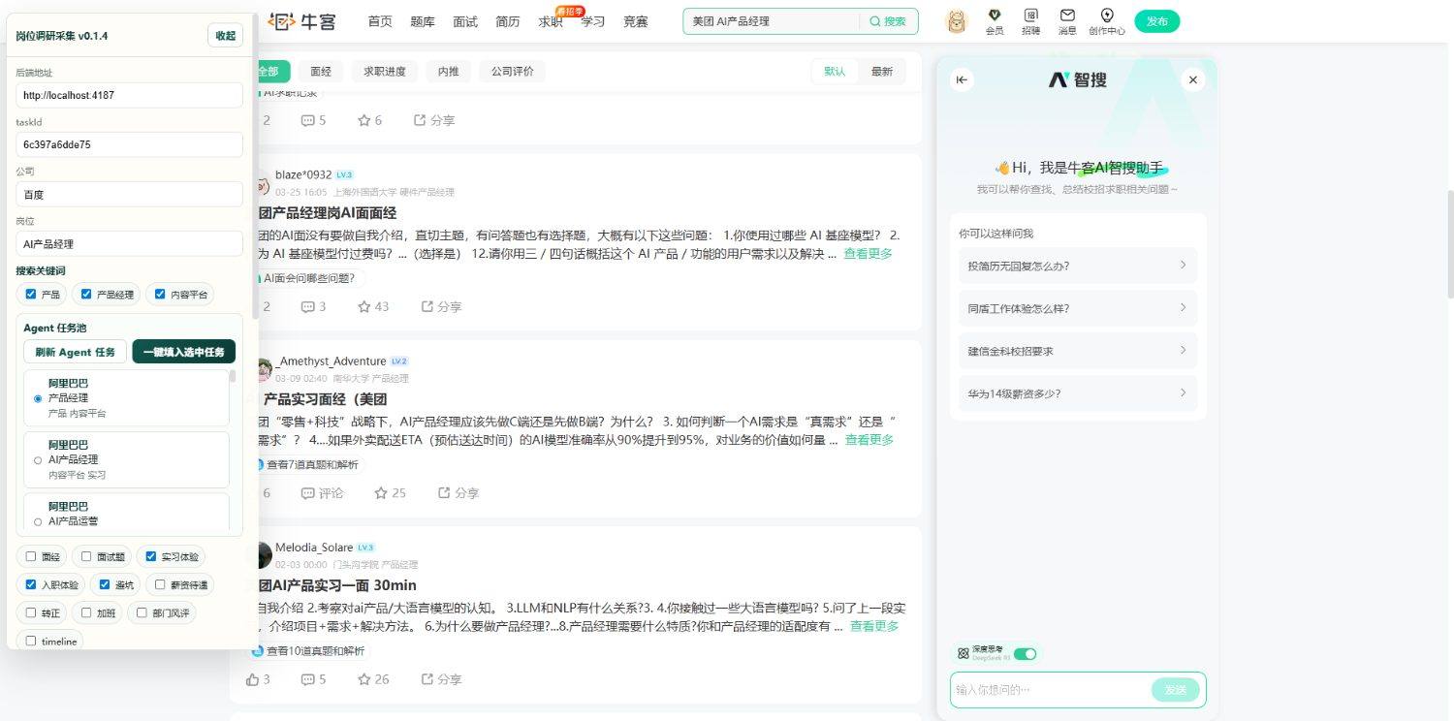This screenshot has width=1454, height=721.
Task: Open comments on blaze*0932 post
Action: pyautogui.click(x=313, y=306)
